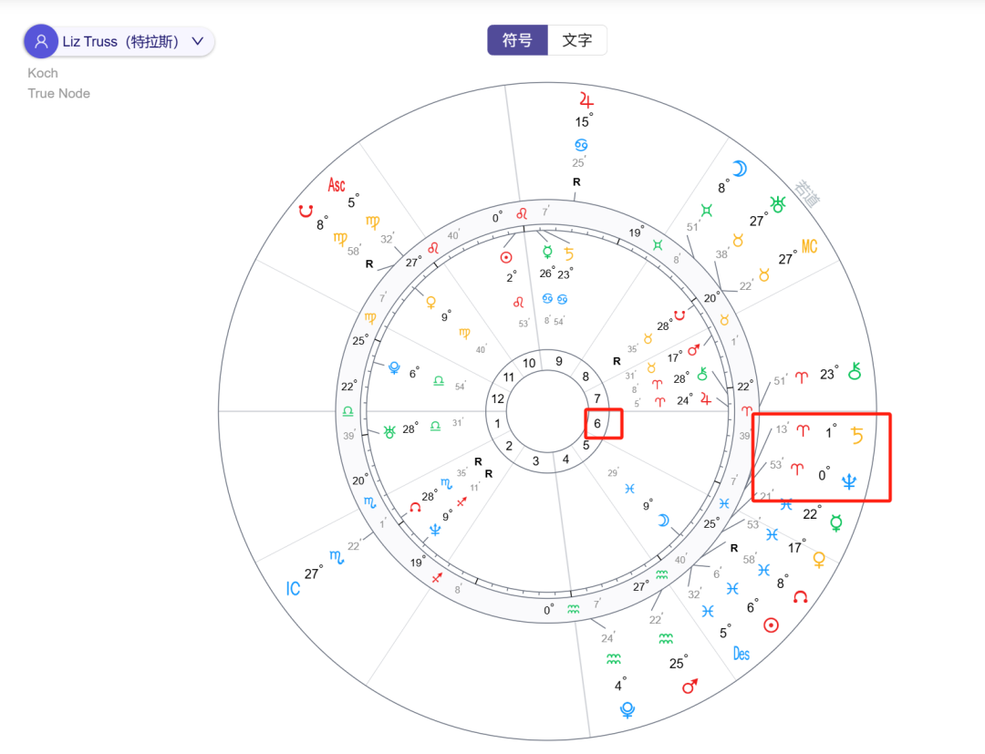
Task: Select green Aquarius cusp glyph at ring bottom
Action: tap(573, 609)
